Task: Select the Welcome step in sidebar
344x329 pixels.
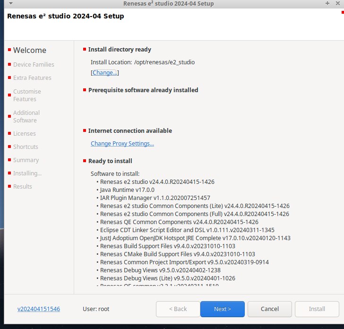Action: (30, 50)
